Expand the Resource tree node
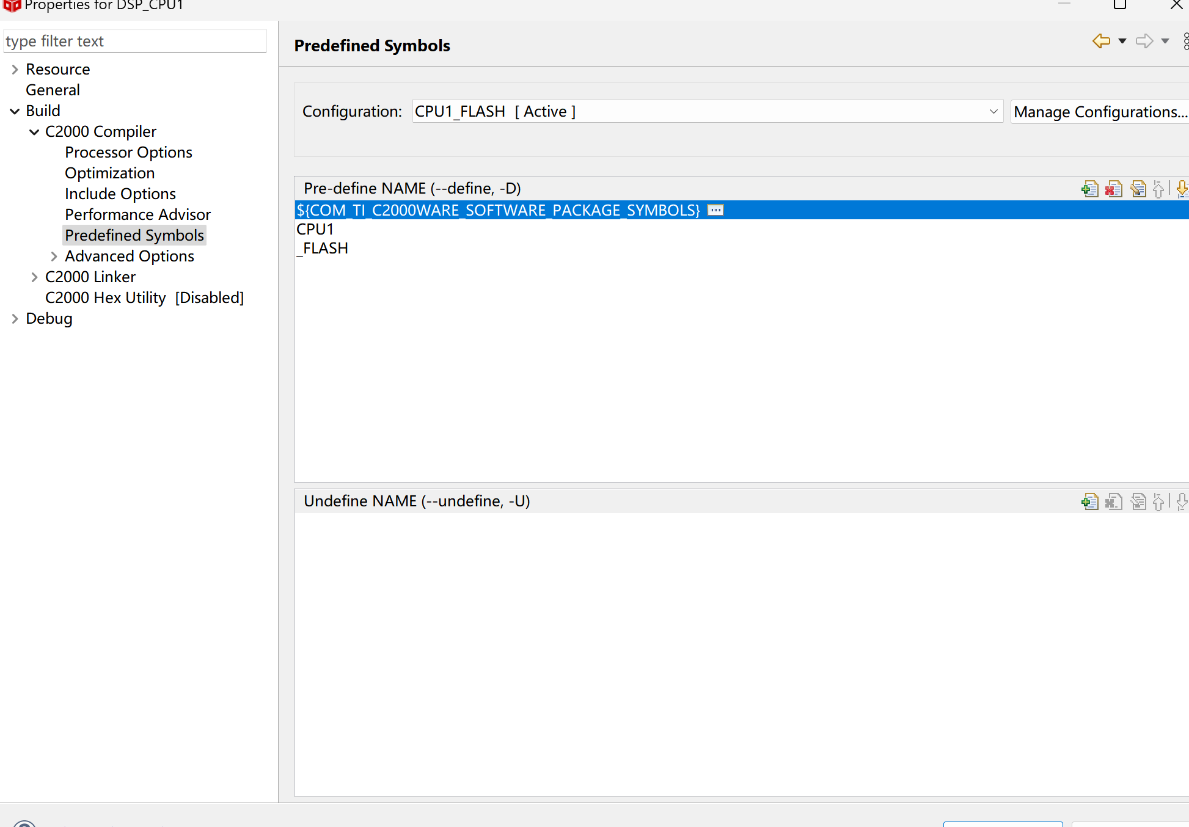 pyautogui.click(x=15, y=70)
